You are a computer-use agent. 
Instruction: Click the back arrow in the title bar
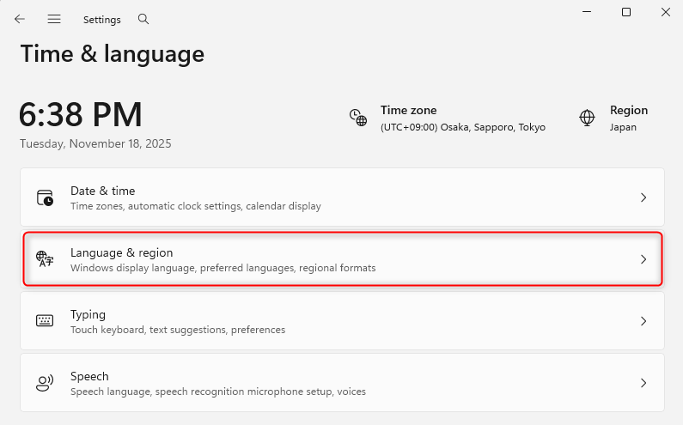click(20, 19)
